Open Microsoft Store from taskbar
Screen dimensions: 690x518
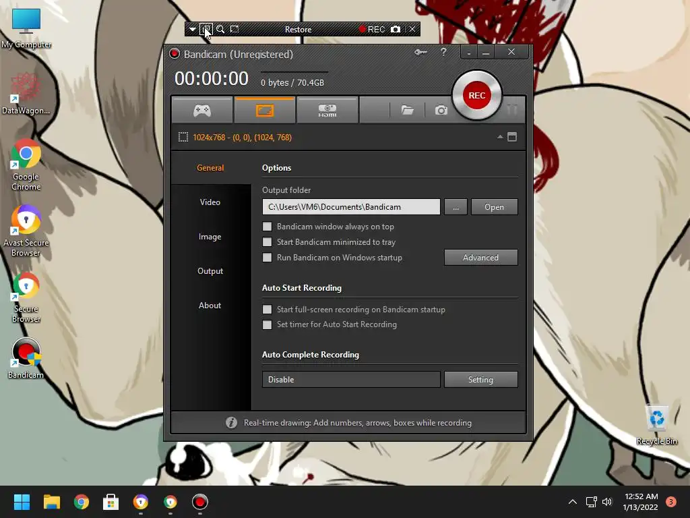pos(111,502)
